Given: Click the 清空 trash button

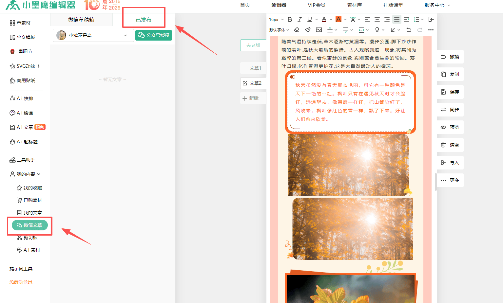Looking at the screenshot, I should pyautogui.click(x=450, y=145).
